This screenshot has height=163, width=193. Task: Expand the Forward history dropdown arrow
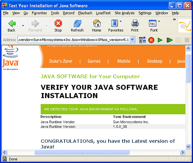coord(46,26)
